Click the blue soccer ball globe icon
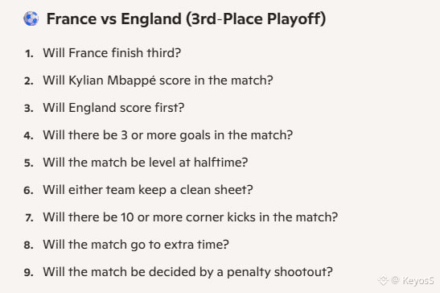440x293 pixels. [31, 19]
